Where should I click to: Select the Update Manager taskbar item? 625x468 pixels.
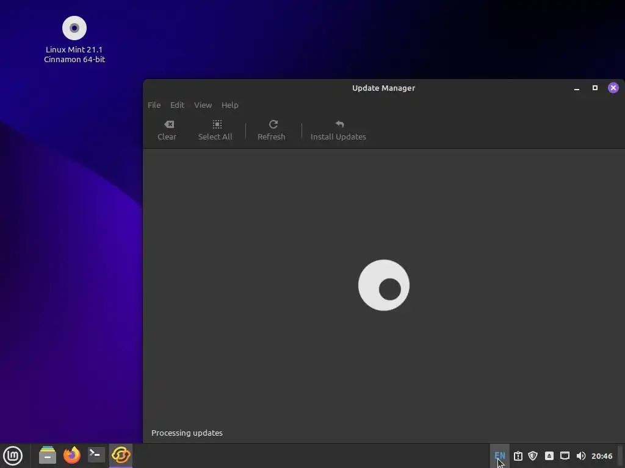[121, 455]
